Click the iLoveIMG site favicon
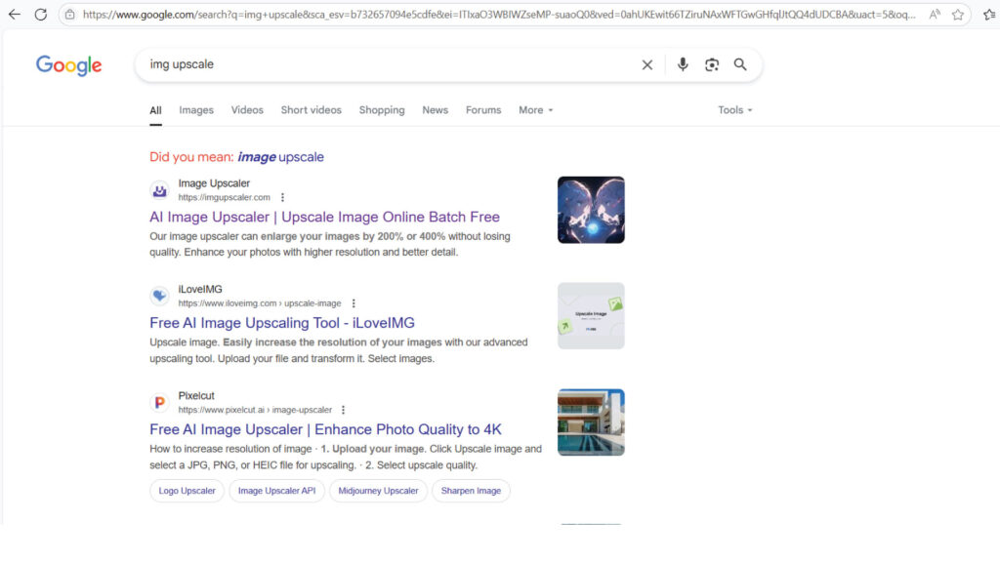 click(x=159, y=296)
